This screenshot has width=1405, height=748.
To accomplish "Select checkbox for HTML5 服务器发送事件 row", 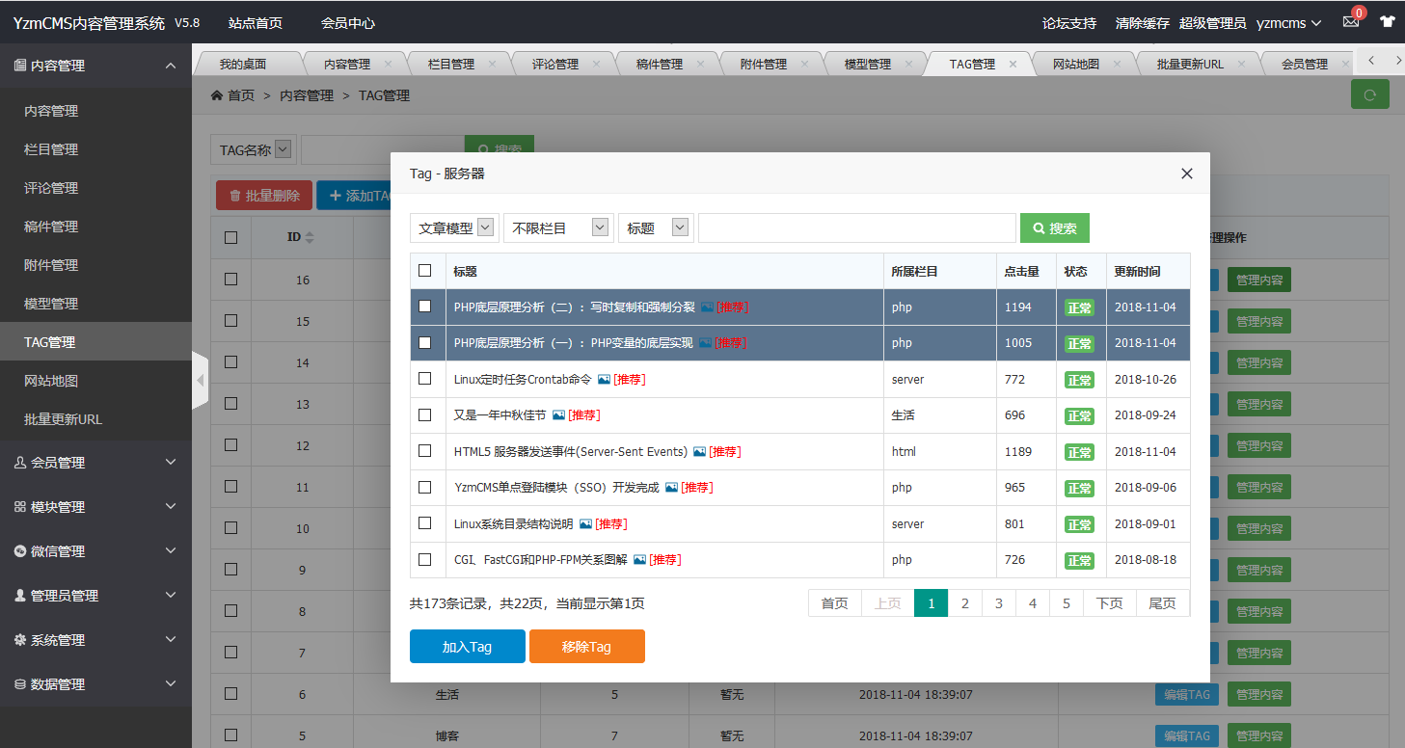I will [x=424, y=451].
